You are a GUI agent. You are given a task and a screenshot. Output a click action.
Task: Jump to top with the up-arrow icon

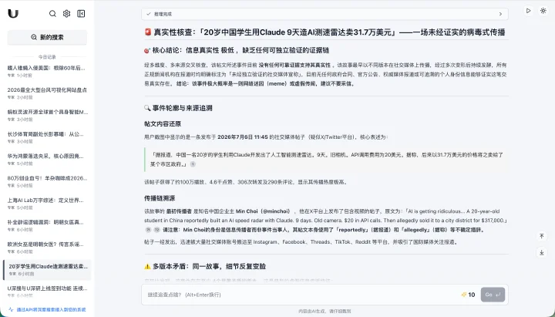542,236
